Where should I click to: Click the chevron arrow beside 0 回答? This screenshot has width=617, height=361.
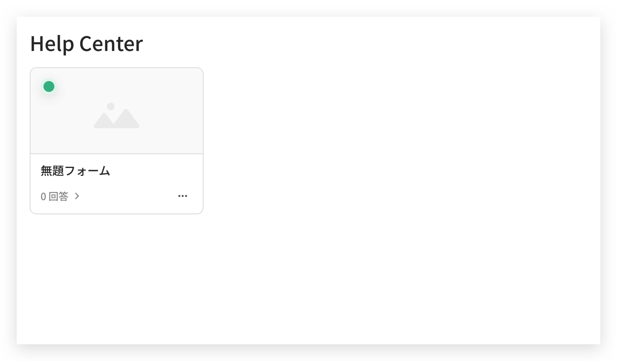(77, 196)
